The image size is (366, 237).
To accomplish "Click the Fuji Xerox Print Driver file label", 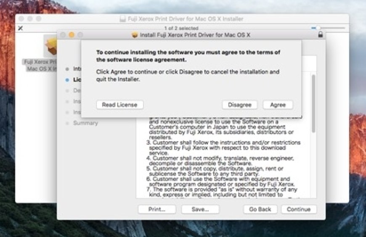I will click(x=40, y=65).
